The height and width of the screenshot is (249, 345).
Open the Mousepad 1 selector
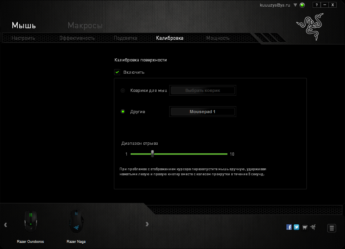click(203, 111)
